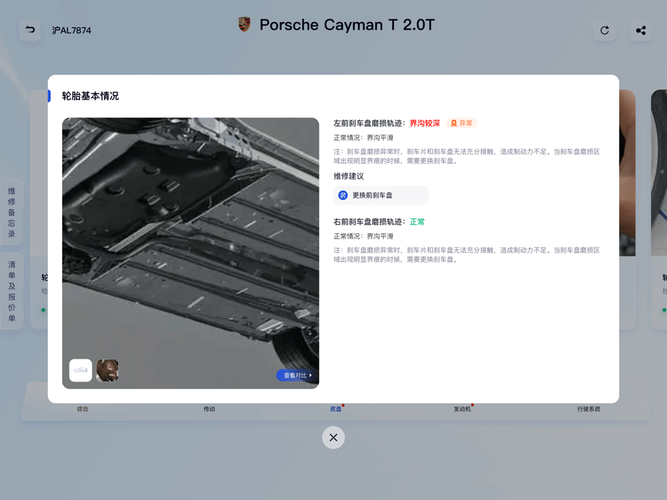Switch to the 综合 tab
Image resolution: width=667 pixels, height=500 pixels.
click(x=83, y=409)
